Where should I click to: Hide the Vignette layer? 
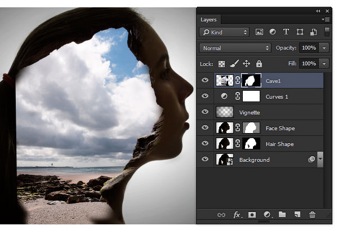[205, 112]
